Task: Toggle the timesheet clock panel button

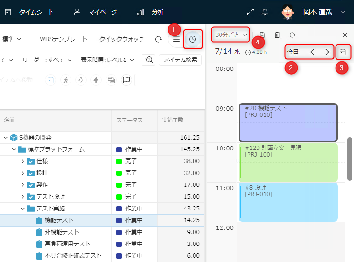Action: click(193, 39)
